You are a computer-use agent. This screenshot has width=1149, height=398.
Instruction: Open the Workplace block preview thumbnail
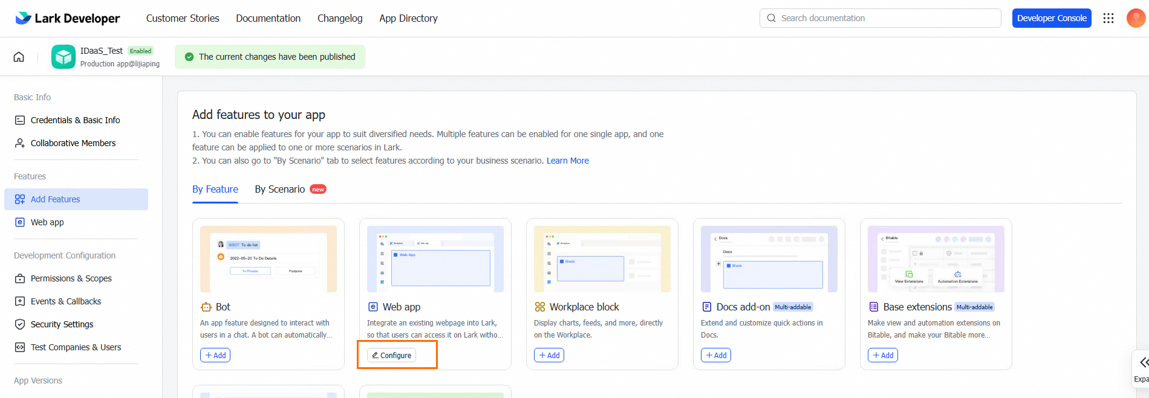[602, 259]
